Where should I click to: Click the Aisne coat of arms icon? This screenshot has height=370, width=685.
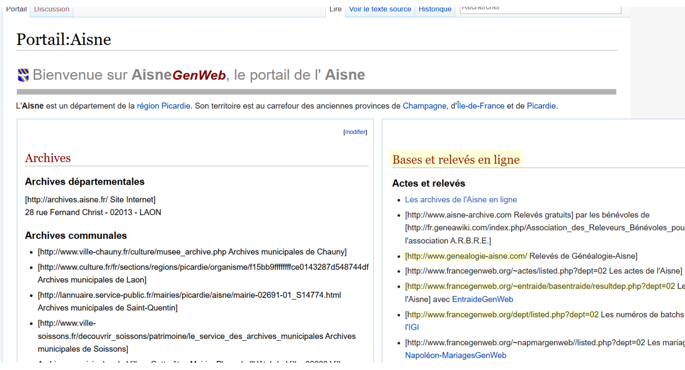pos(23,75)
